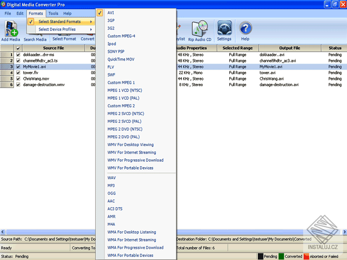The height and width of the screenshot is (260, 347).
Task: Open the Tools menu
Action: 53,13
